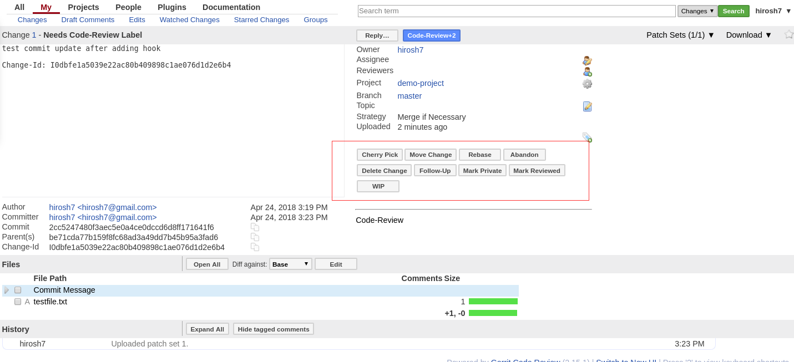Click the Edit button in Files header
Image resolution: width=794 pixels, height=362 pixels.
[x=336, y=264]
